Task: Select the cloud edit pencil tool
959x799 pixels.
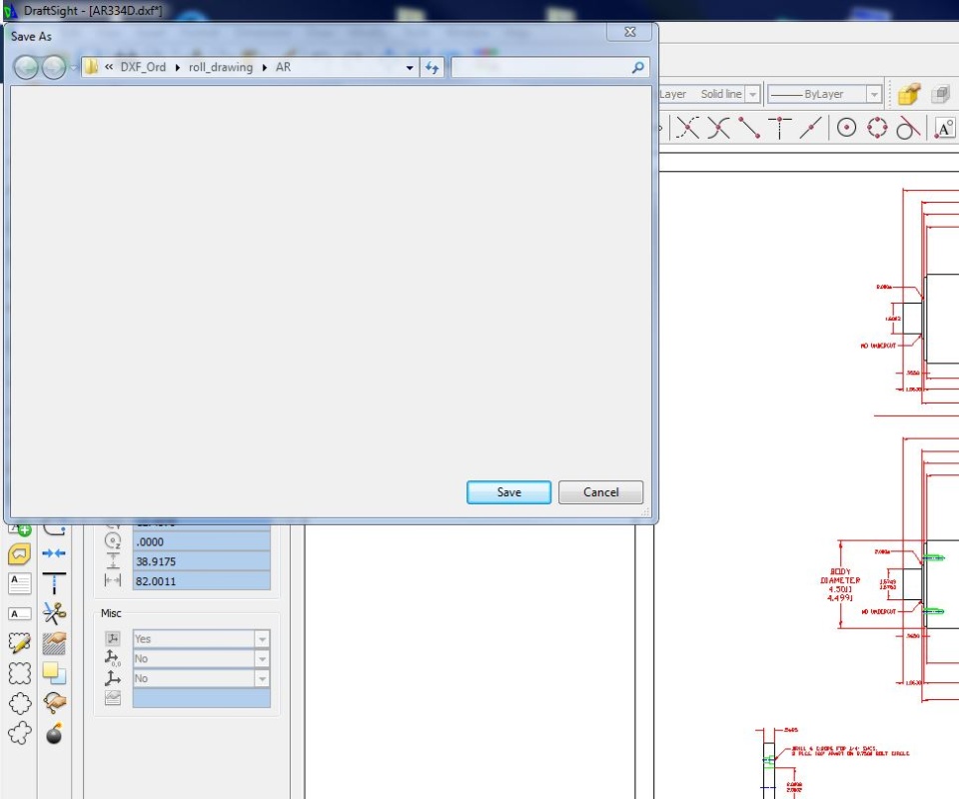Action: pyautogui.click(x=20, y=642)
